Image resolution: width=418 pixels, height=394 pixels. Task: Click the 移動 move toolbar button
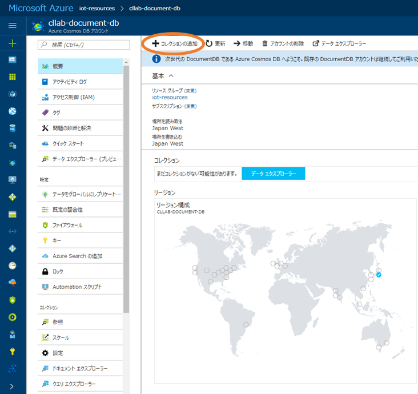[243, 43]
